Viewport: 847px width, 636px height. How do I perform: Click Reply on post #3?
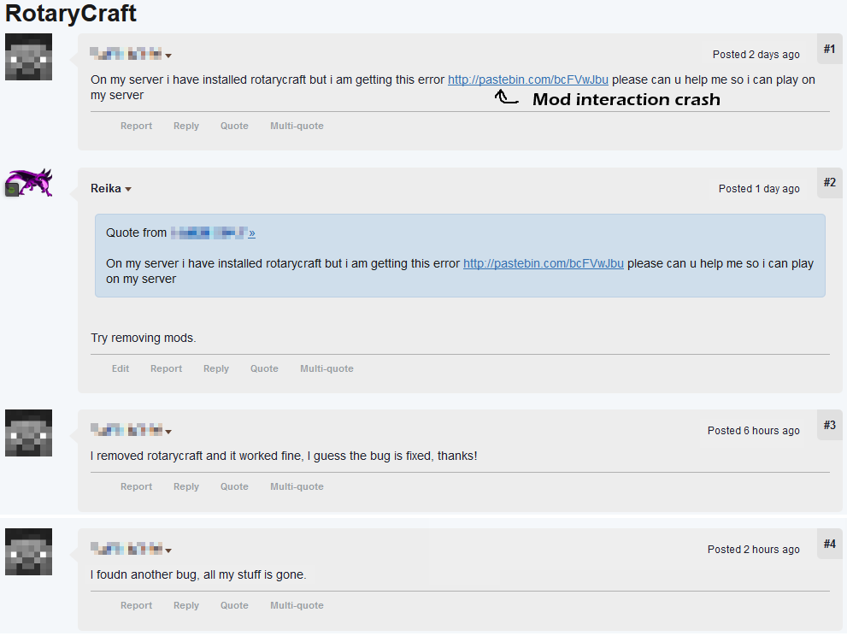(x=186, y=486)
